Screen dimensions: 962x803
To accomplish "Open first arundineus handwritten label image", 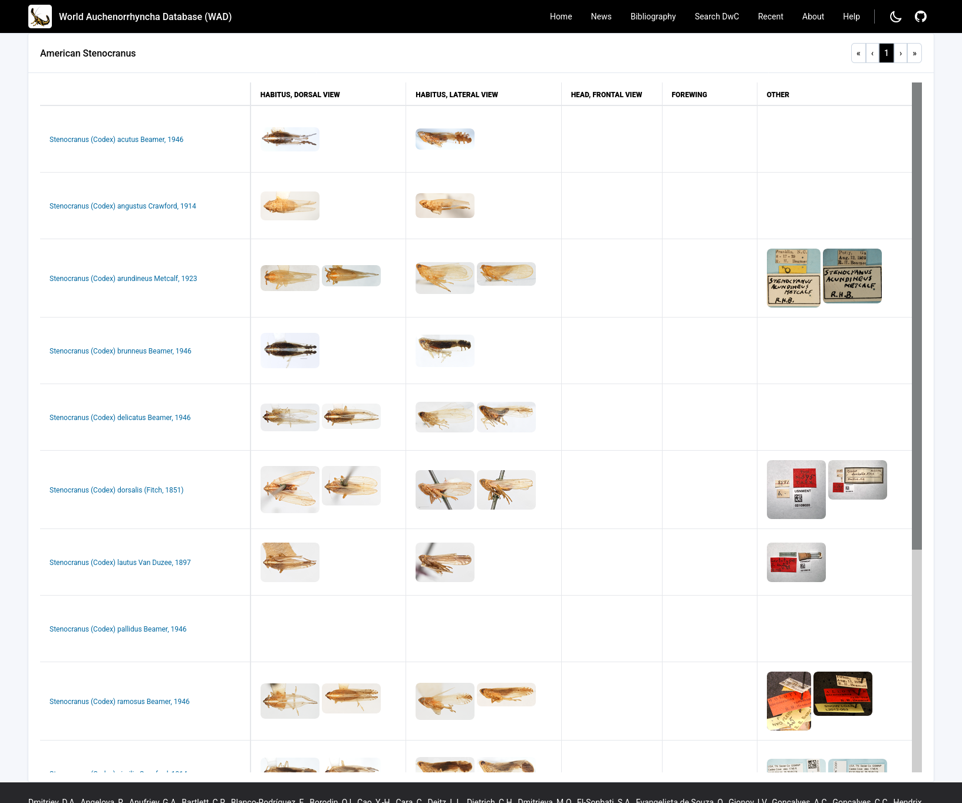I will (x=793, y=278).
